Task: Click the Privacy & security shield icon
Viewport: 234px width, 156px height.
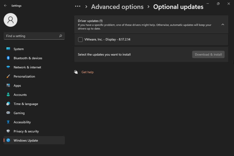Action: pyautogui.click(x=8, y=131)
